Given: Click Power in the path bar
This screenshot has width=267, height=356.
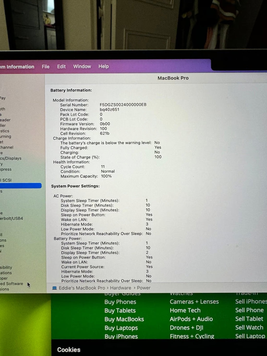Looking at the screenshot, I should pos(144,288).
